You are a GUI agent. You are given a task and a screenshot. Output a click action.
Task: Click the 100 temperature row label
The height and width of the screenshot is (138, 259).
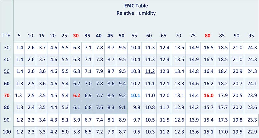coord(7,131)
